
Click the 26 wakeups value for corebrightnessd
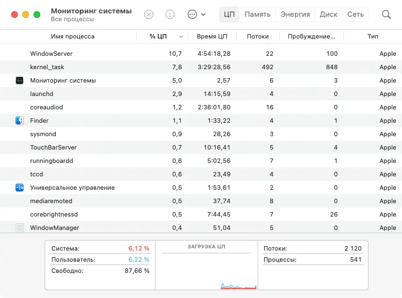pos(334,214)
